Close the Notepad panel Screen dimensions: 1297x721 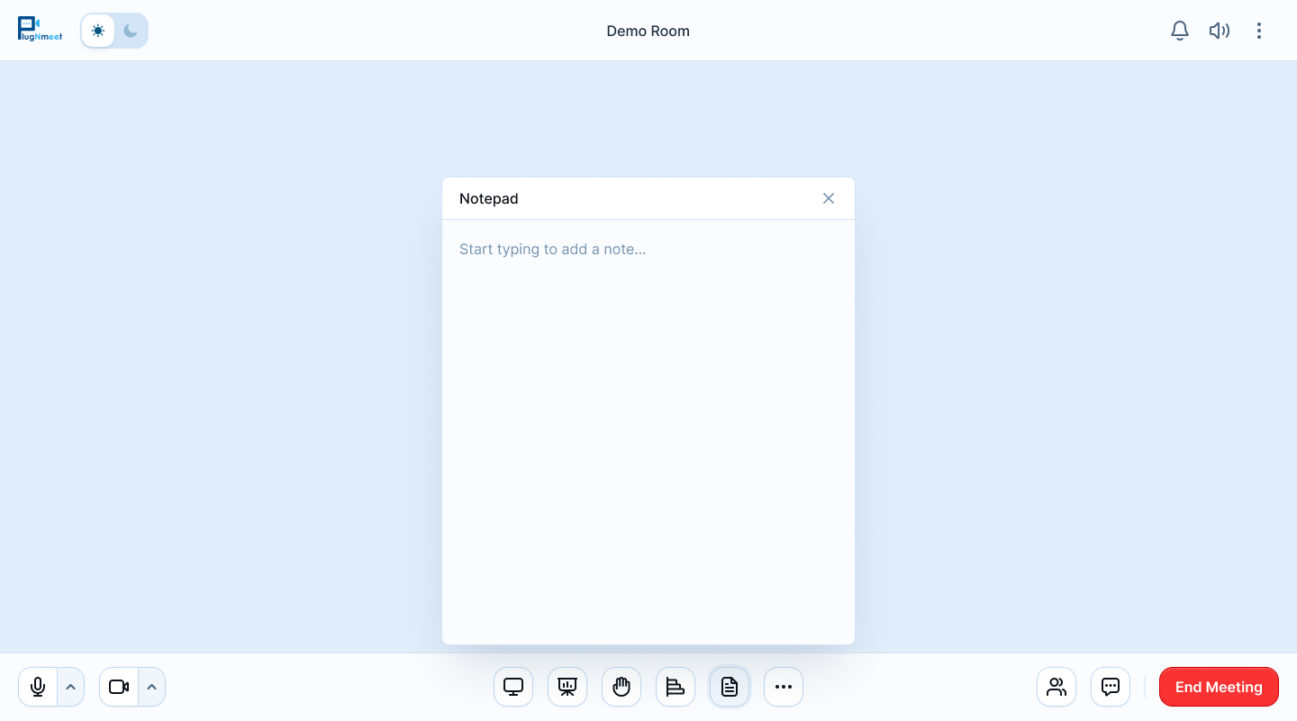(828, 198)
